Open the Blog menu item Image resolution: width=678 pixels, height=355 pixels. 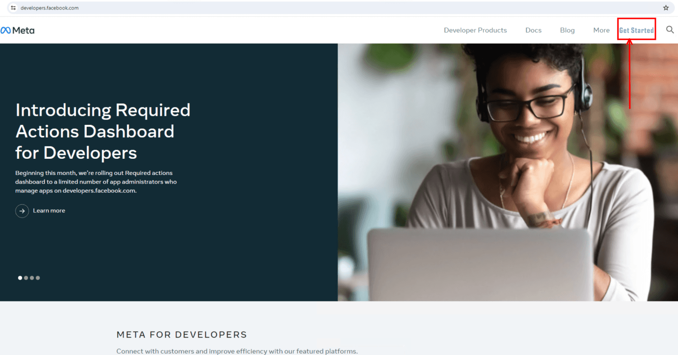pos(567,30)
